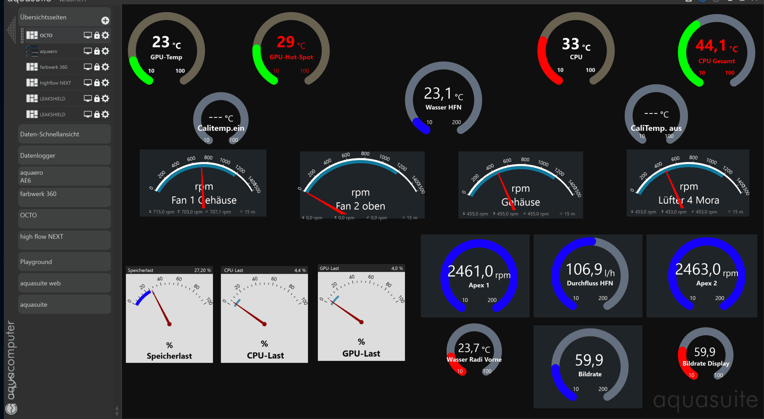Collapse sidebar using dotted triangle handle
This screenshot has height=419, width=764.
pos(12,30)
